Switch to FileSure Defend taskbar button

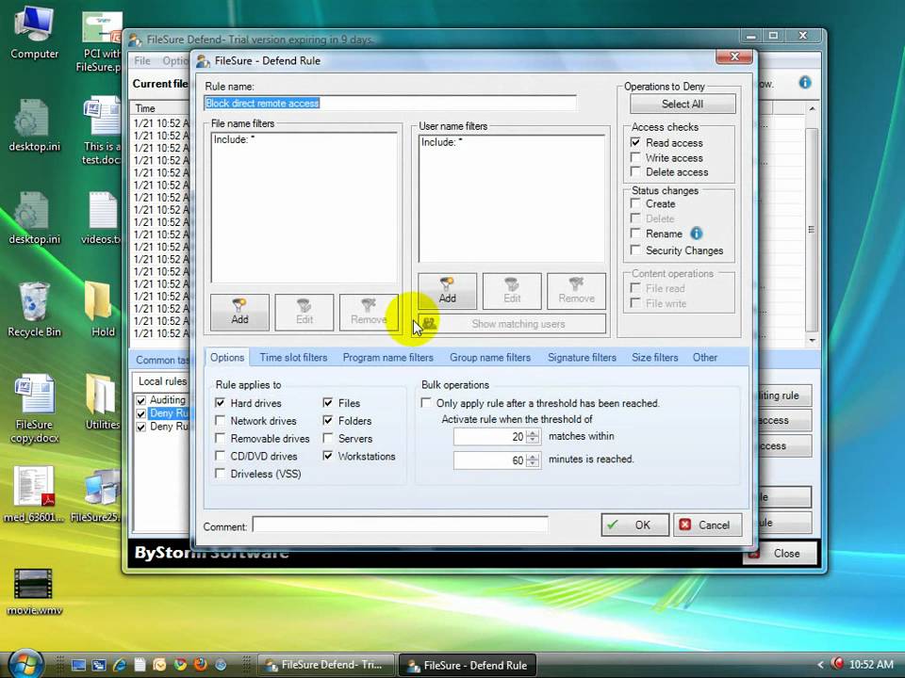326,665
